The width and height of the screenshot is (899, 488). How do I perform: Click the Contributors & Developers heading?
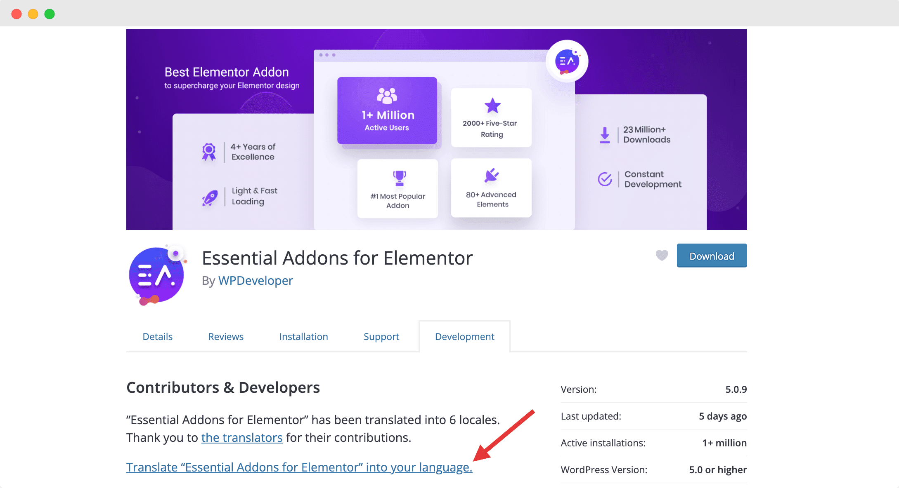tap(223, 387)
